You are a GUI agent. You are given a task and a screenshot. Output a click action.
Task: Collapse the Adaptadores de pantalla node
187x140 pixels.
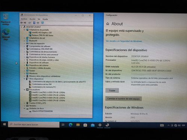tap(24, 30)
